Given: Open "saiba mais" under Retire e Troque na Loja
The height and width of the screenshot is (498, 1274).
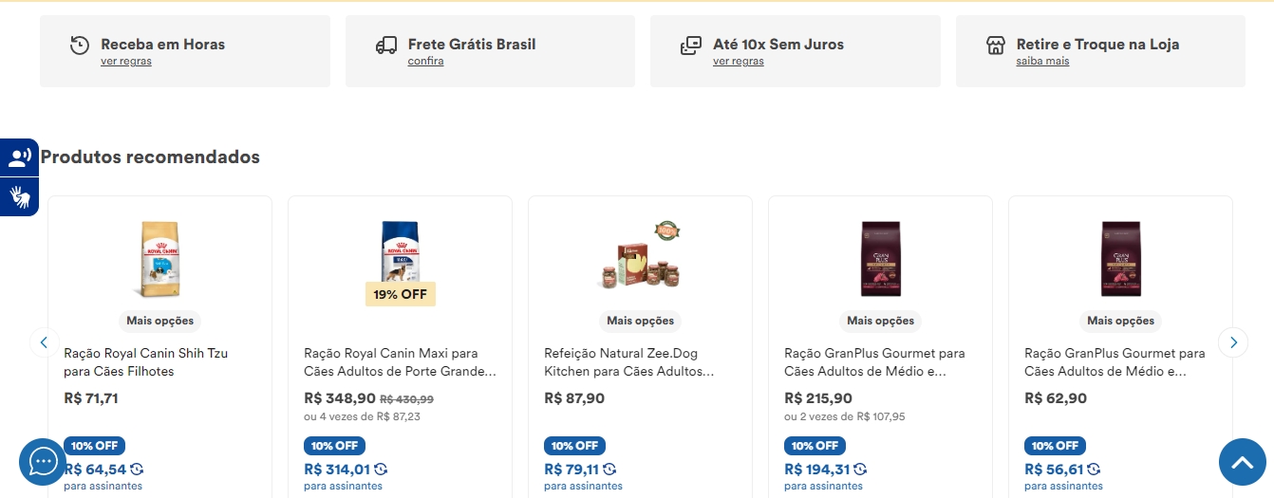Looking at the screenshot, I should click(1041, 62).
